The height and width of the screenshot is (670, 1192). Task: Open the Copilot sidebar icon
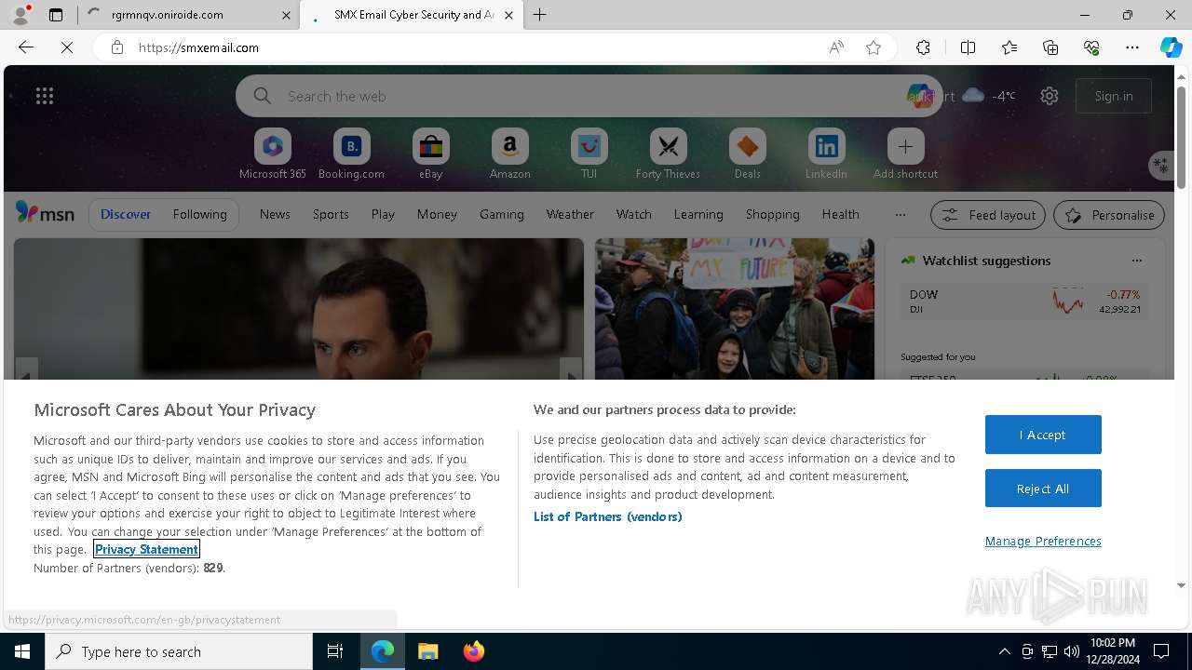(1171, 47)
